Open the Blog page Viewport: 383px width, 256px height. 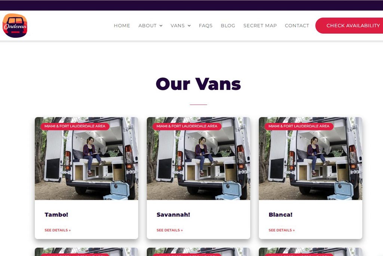pyautogui.click(x=228, y=26)
